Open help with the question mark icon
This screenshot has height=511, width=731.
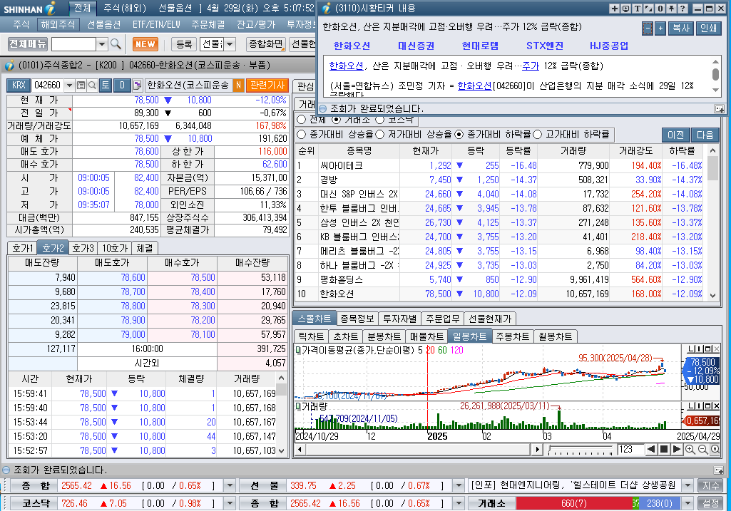tap(683, 9)
